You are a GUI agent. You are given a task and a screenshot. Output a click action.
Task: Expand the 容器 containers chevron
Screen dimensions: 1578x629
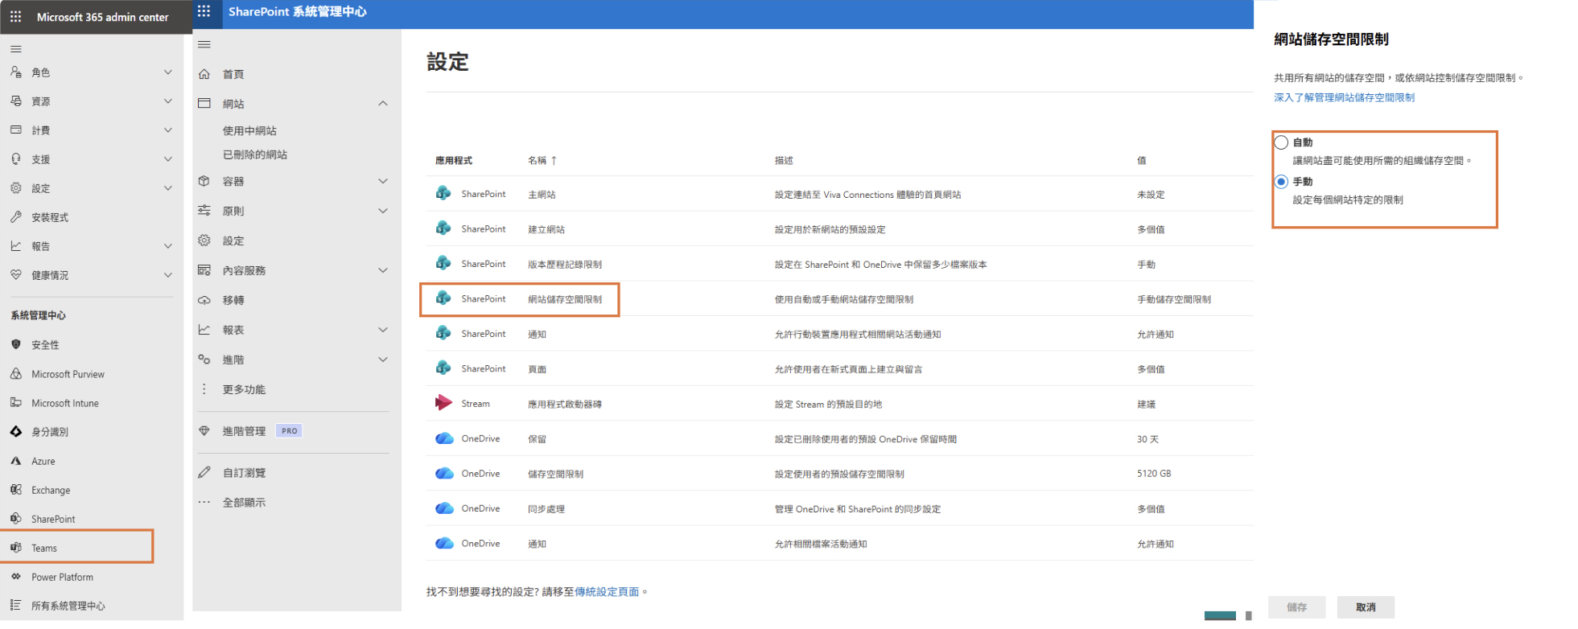point(383,181)
